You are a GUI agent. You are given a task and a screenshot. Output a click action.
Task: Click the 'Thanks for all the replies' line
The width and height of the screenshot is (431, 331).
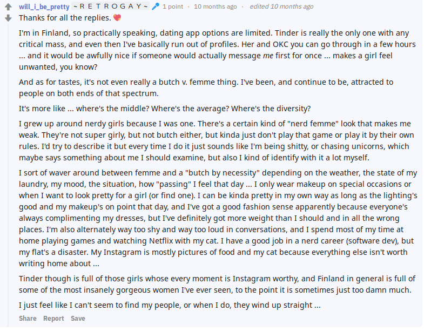click(65, 18)
